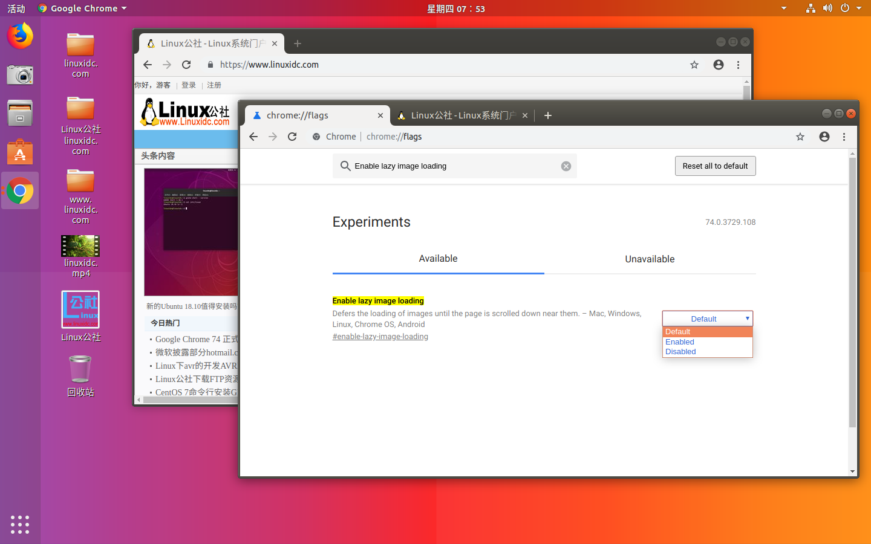Open the Linux公社 image file on desktop
Viewport: 871px width, 544px height.
tap(80, 317)
